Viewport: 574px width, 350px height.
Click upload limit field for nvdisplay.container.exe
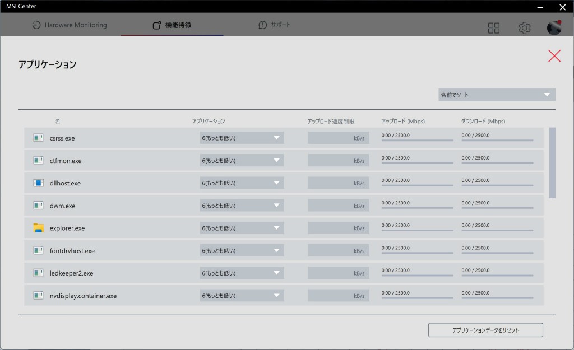(x=338, y=296)
